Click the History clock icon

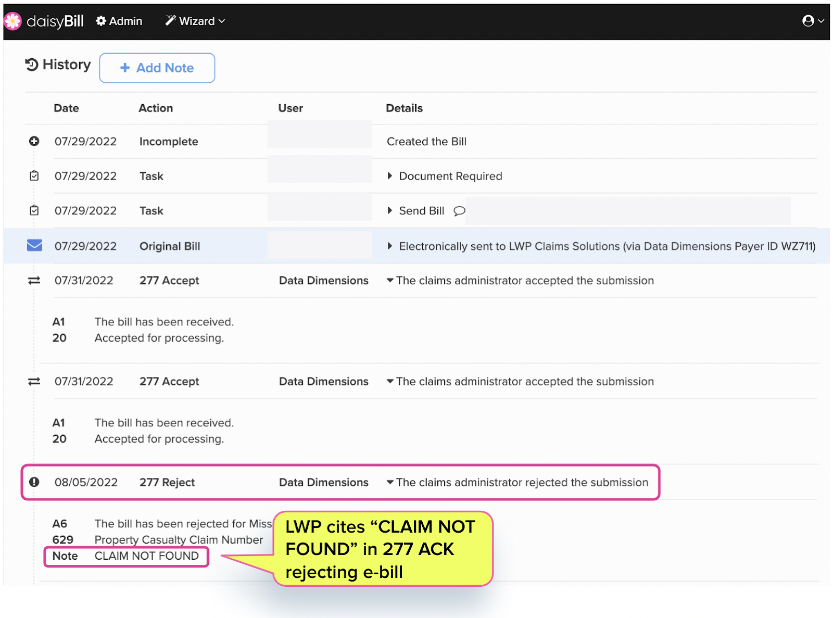pos(32,65)
